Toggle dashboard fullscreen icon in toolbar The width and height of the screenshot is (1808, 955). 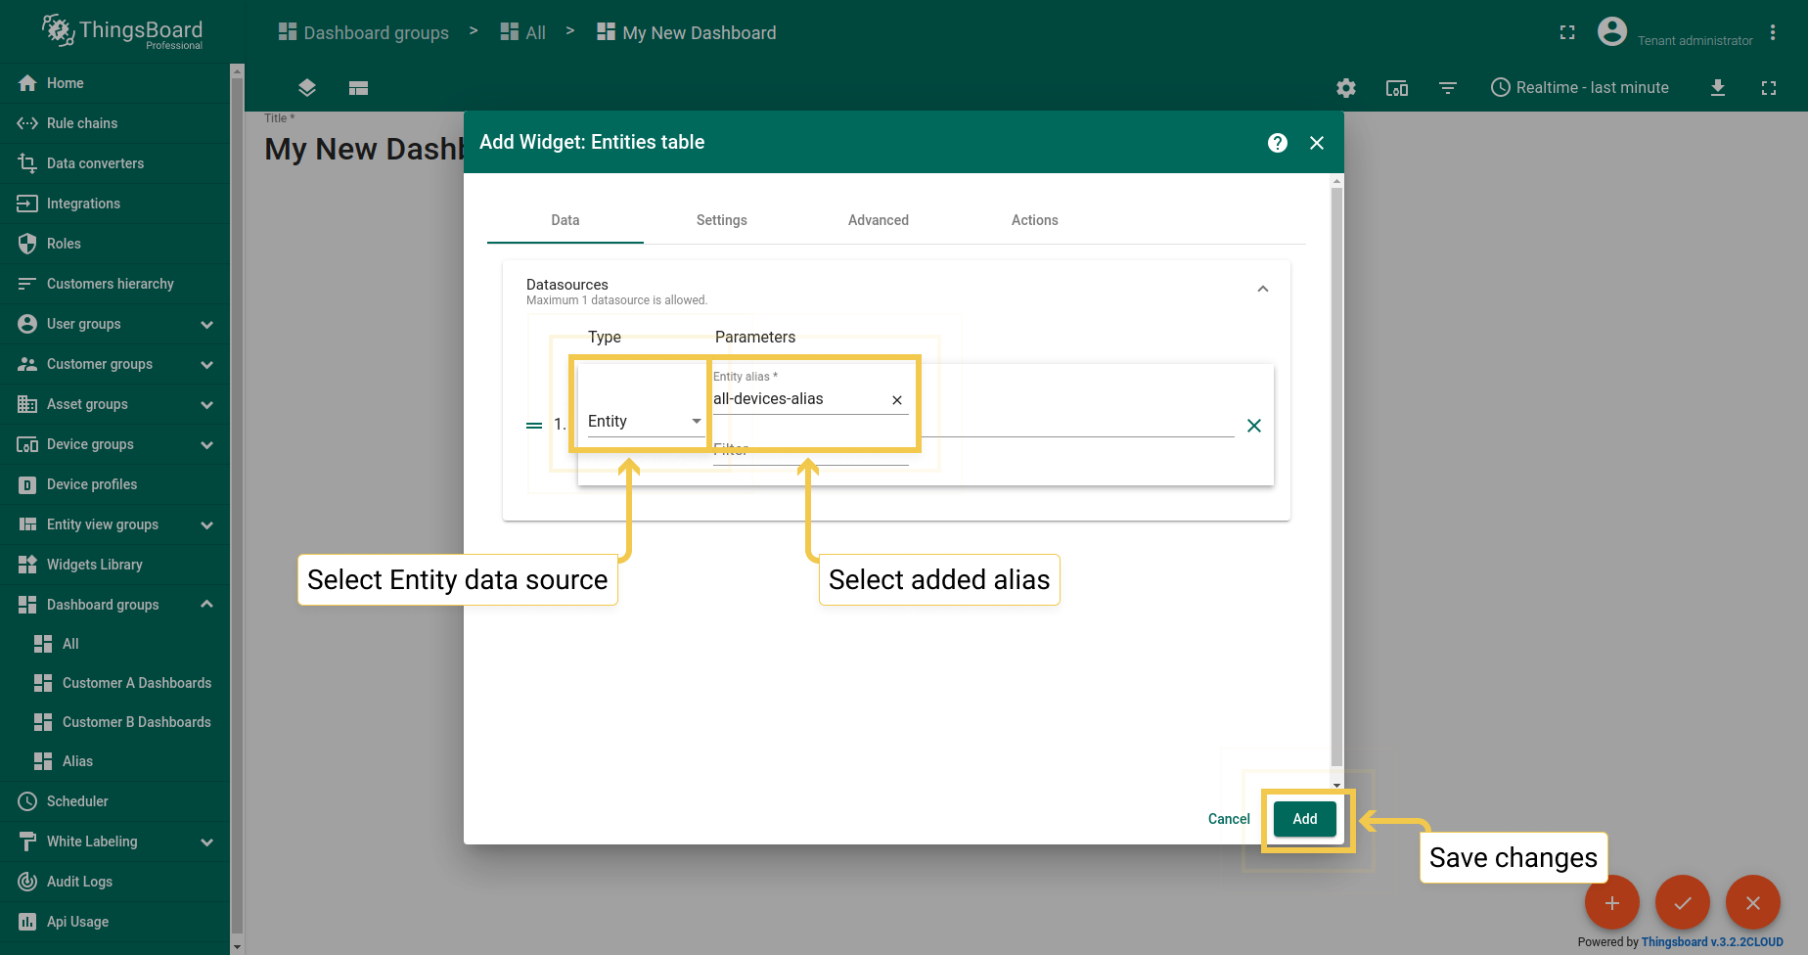pyautogui.click(x=1769, y=88)
